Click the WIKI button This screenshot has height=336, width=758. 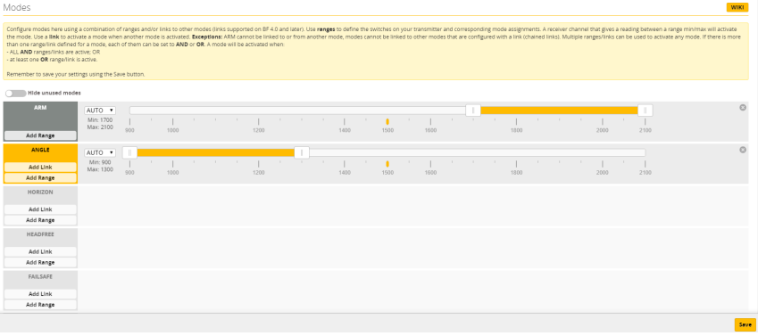[x=737, y=7]
